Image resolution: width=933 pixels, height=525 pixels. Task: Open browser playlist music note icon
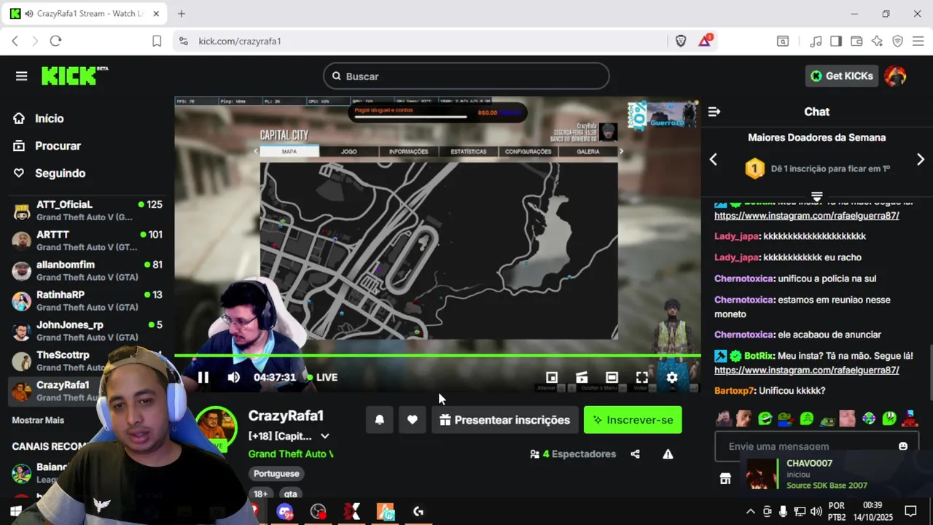point(816,41)
